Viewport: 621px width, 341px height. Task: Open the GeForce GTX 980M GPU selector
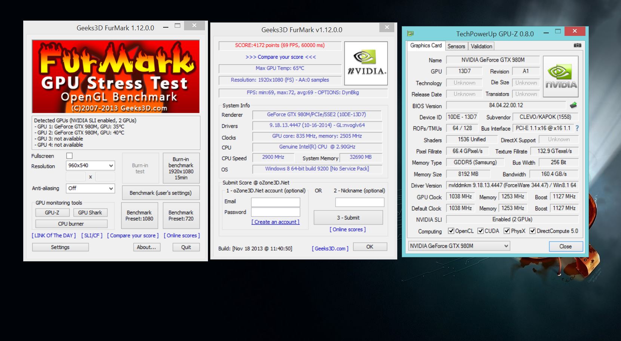click(x=459, y=246)
